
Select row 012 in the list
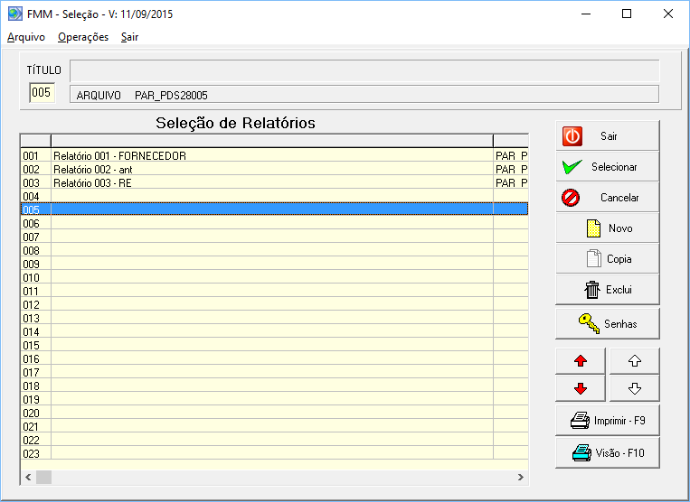click(x=274, y=305)
